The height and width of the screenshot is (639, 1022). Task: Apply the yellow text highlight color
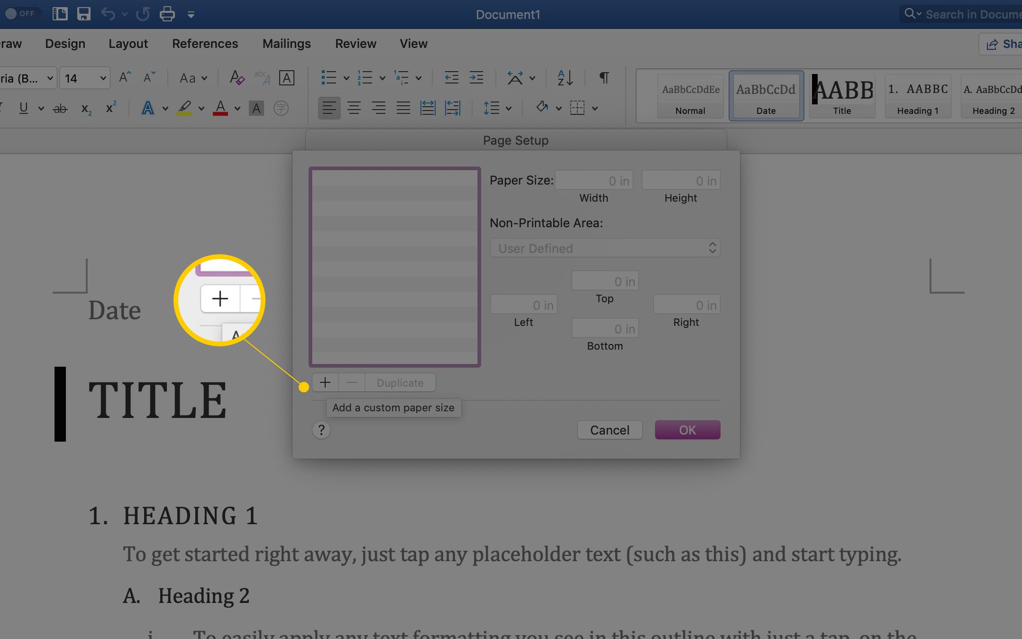(184, 108)
